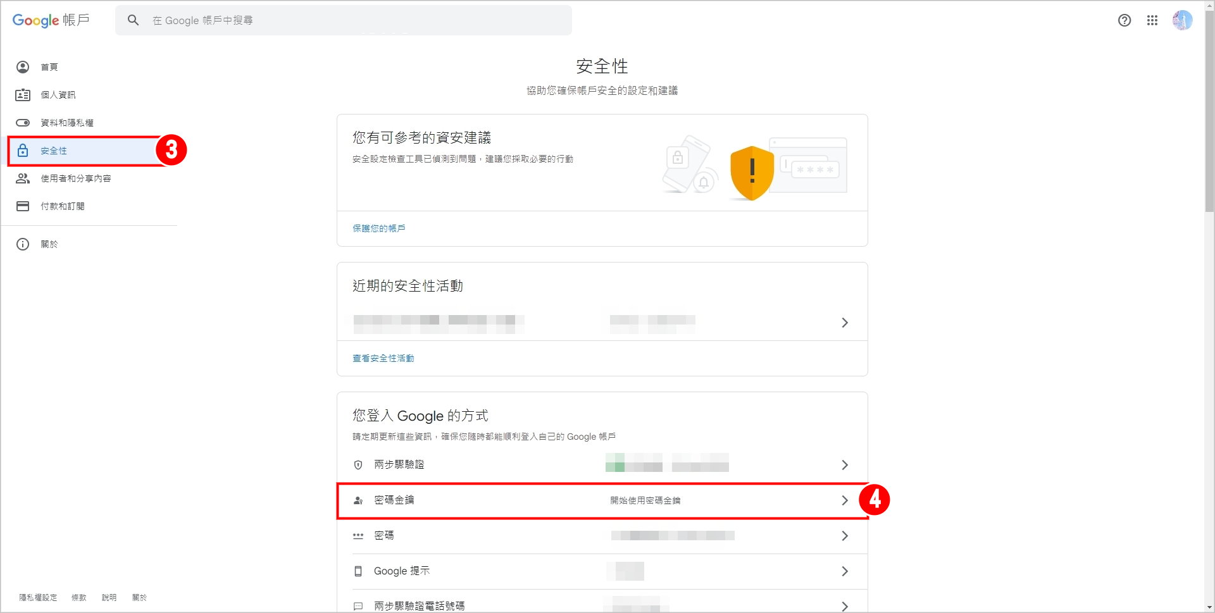Click the 安全性 padlock icon
1215x613 pixels.
click(23, 151)
